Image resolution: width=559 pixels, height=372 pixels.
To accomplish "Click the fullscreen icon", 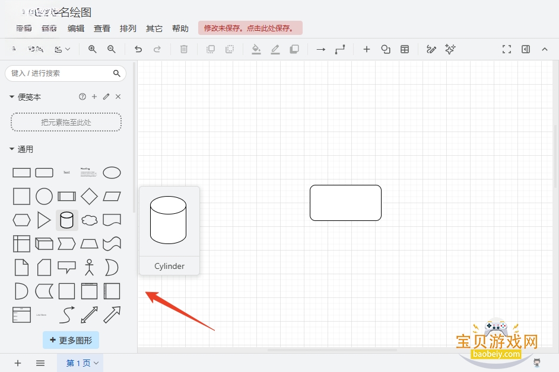I will [507, 49].
